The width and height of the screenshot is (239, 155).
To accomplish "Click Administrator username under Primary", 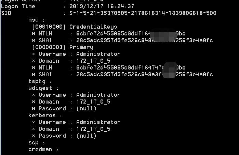I will (x=98, y=54).
